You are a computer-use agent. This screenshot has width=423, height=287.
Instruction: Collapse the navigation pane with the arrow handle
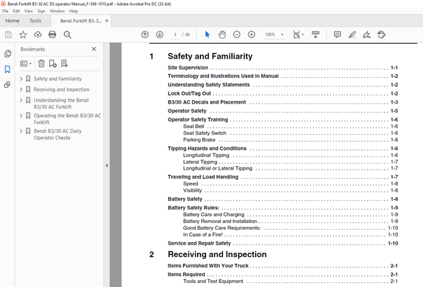[x=106, y=166]
